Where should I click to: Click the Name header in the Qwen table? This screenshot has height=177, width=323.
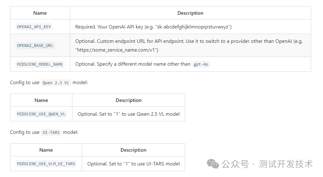(x=41, y=100)
